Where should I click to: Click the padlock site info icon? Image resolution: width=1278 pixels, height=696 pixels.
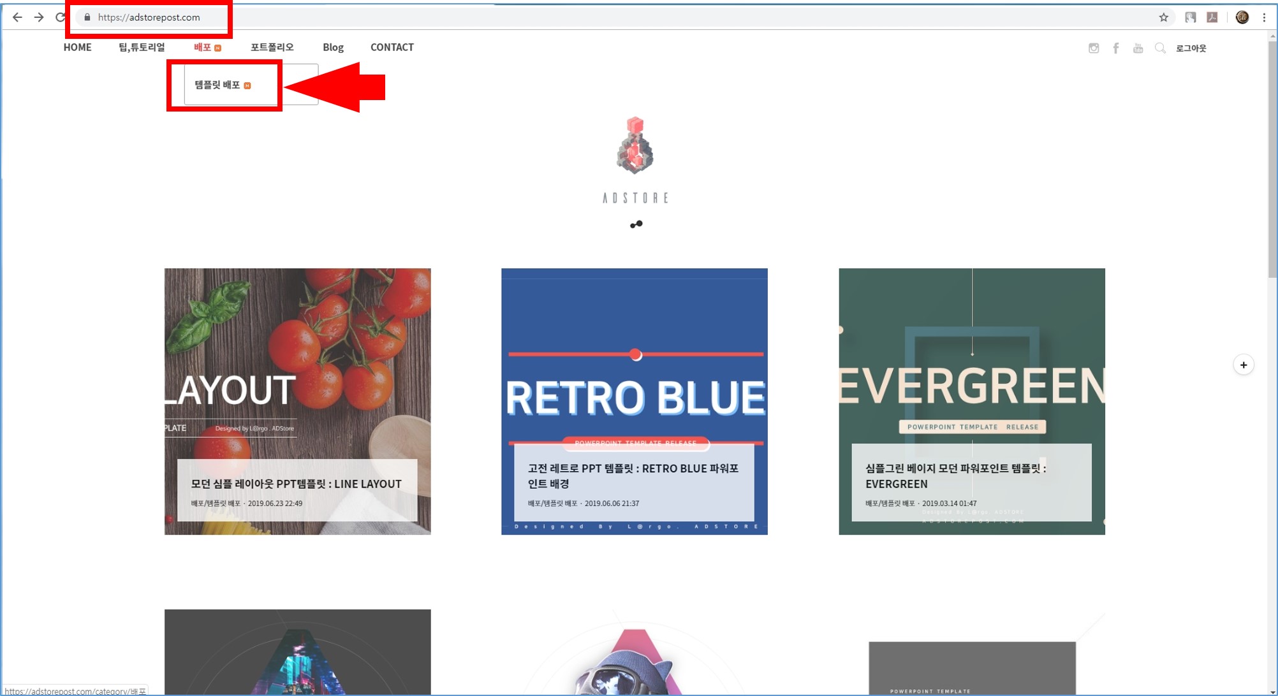[87, 17]
